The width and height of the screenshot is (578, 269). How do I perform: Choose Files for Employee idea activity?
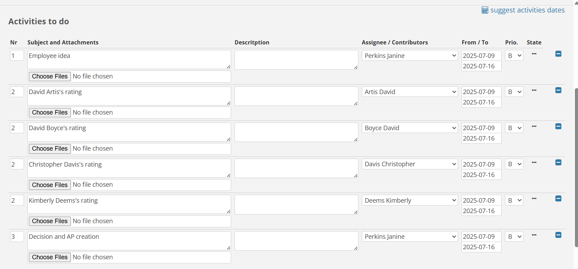[50, 76]
